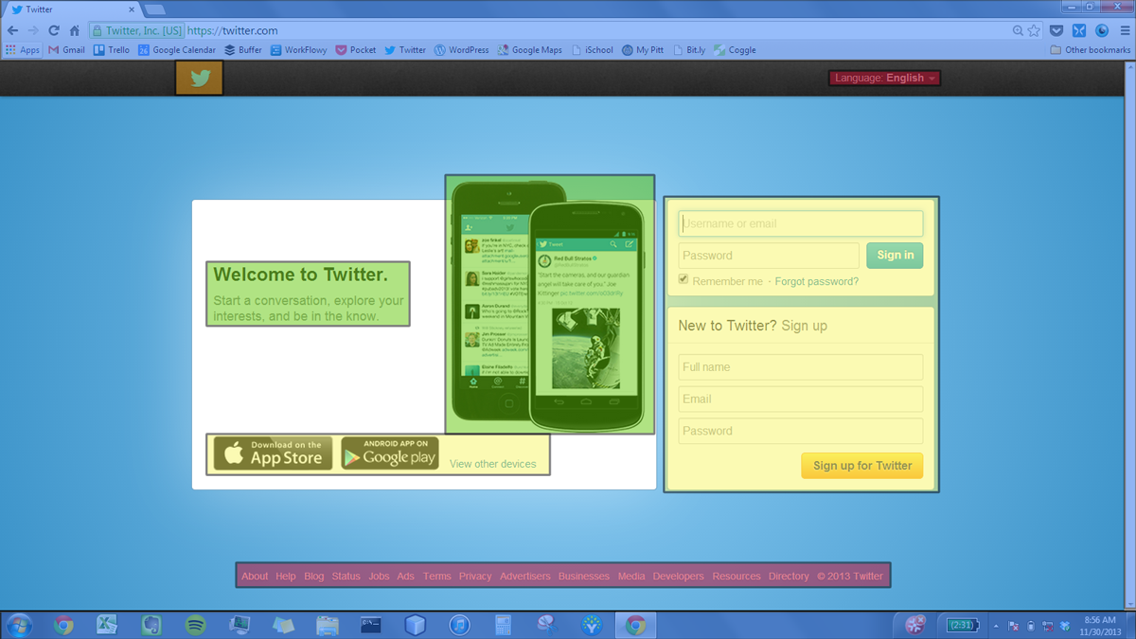The height and width of the screenshot is (639, 1136).
Task: Reload the page with the refresh icon
Action: point(54,30)
